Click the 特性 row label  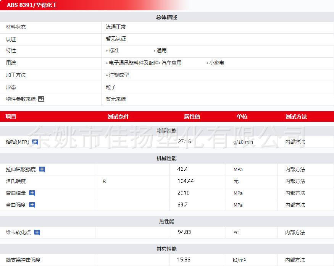11,50
